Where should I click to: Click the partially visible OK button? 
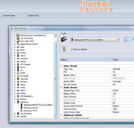129,39
